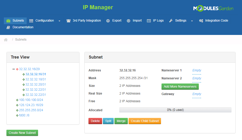Click the Export download arrow icon
Viewport: 242px width, 140px height.
tap(108, 21)
